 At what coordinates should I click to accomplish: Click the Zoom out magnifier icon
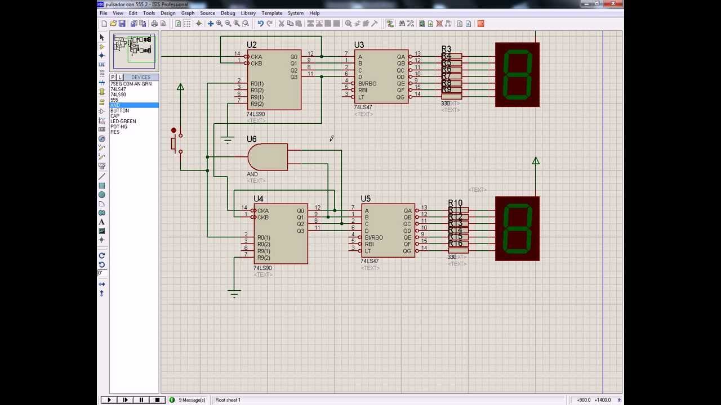click(228, 24)
